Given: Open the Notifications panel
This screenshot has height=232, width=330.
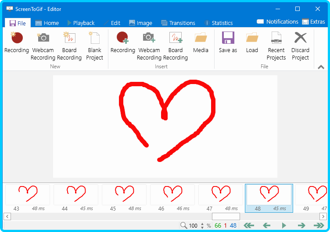Looking at the screenshot, I should tap(277, 22).
